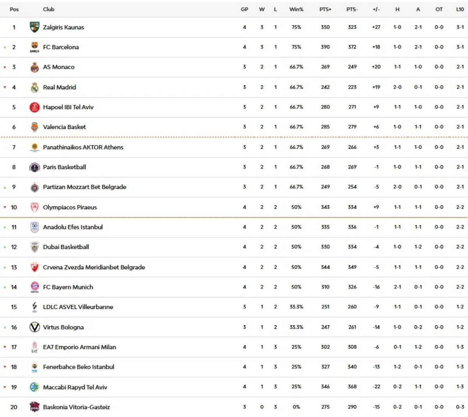
Task: Click the Virtus Bologna V logo
Action: (x=35, y=327)
